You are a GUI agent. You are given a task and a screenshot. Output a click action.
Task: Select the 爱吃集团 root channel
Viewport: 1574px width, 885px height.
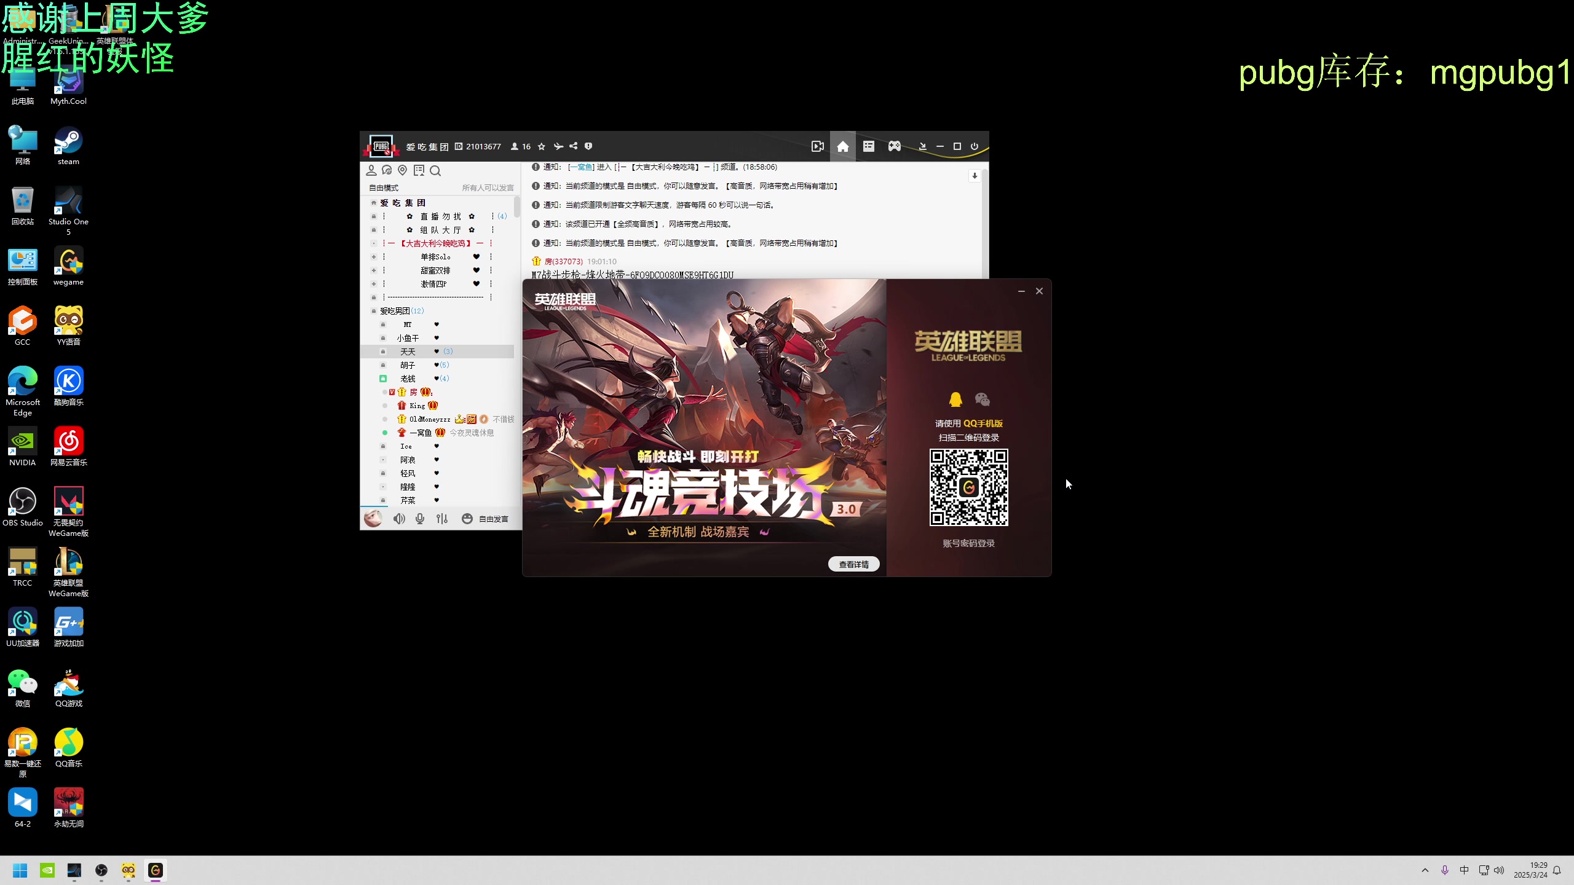click(403, 203)
